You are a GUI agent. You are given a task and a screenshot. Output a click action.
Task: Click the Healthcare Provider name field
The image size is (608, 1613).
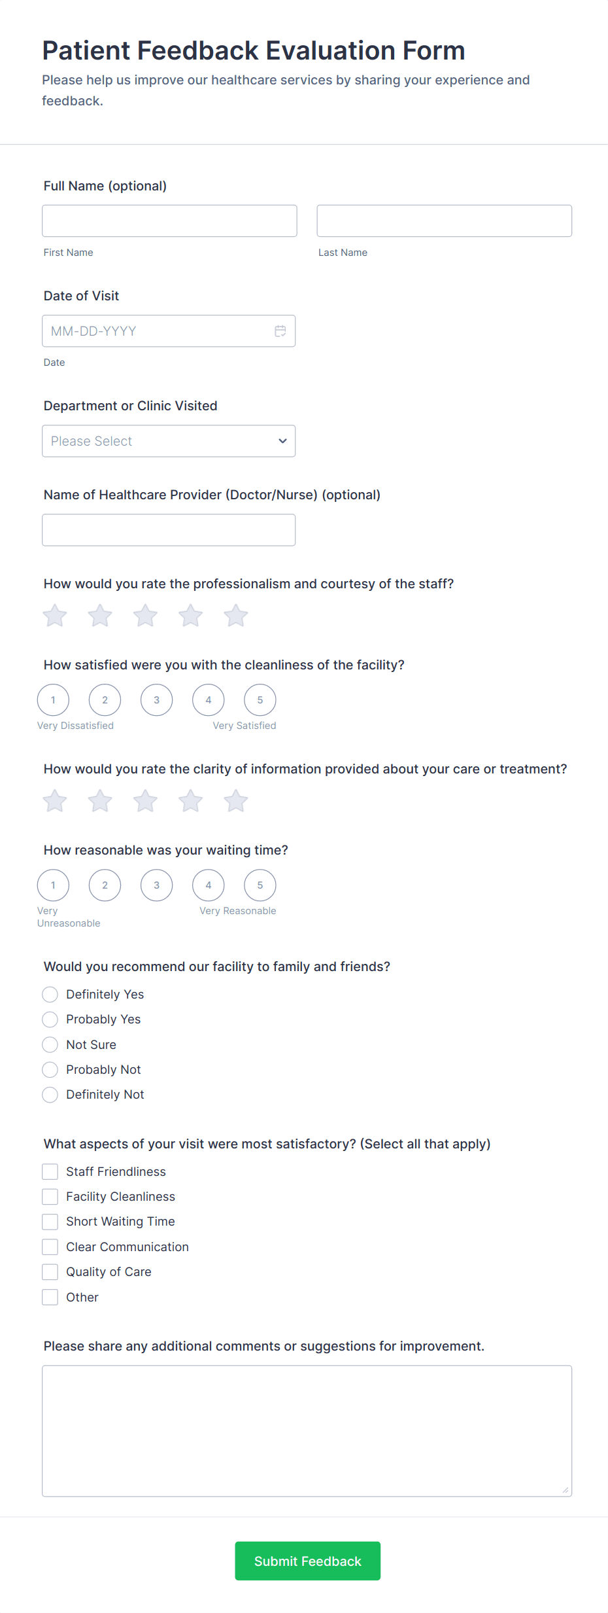coord(168,530)
